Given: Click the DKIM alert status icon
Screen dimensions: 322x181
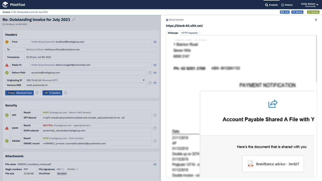Looking at the screenshot, I should coord(7,128).
